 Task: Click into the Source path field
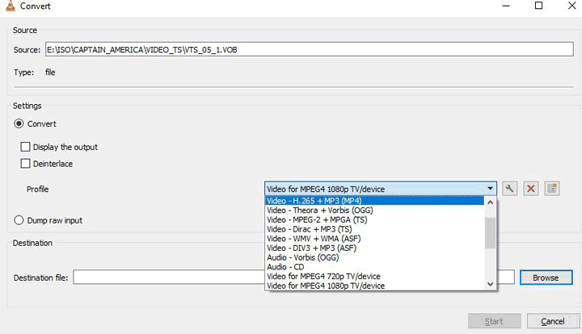(309, 50)
